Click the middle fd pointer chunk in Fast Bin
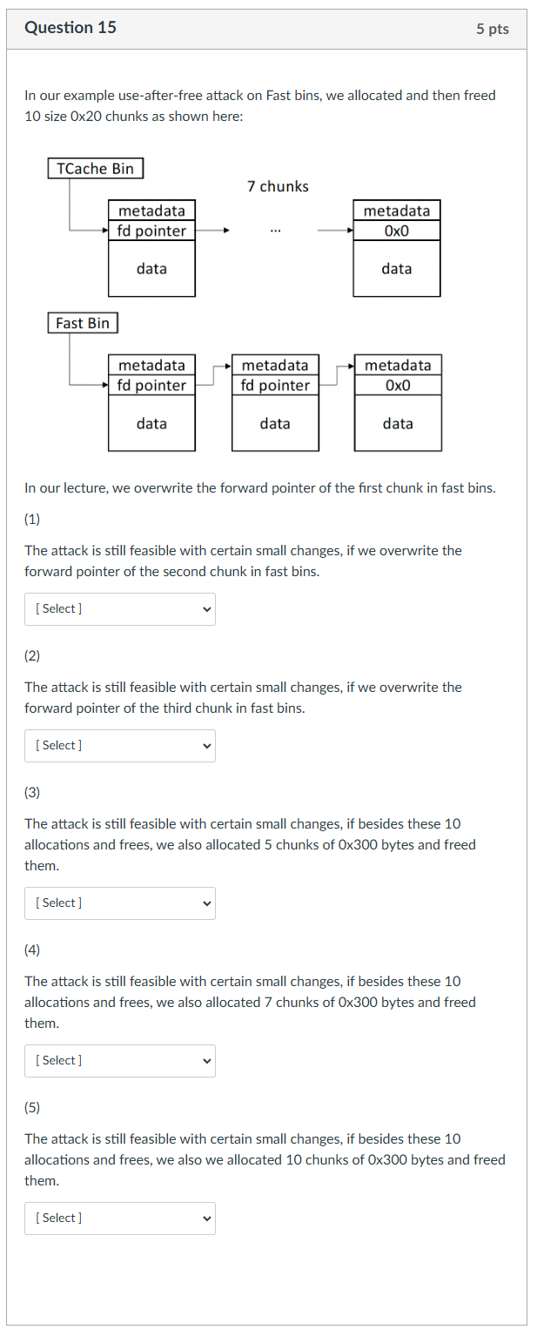 275,386
